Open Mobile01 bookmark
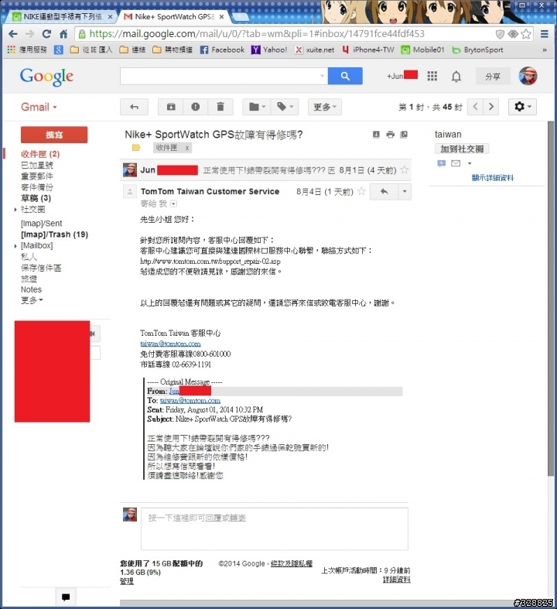The height and width of the screenshot is (609, 557). [x=422, y=50]
